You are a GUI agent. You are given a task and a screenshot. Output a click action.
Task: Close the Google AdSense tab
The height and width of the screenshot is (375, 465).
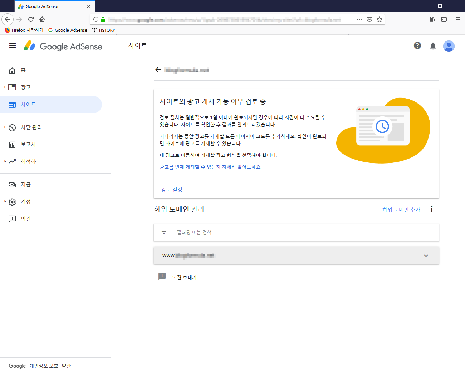click(89, 6)
